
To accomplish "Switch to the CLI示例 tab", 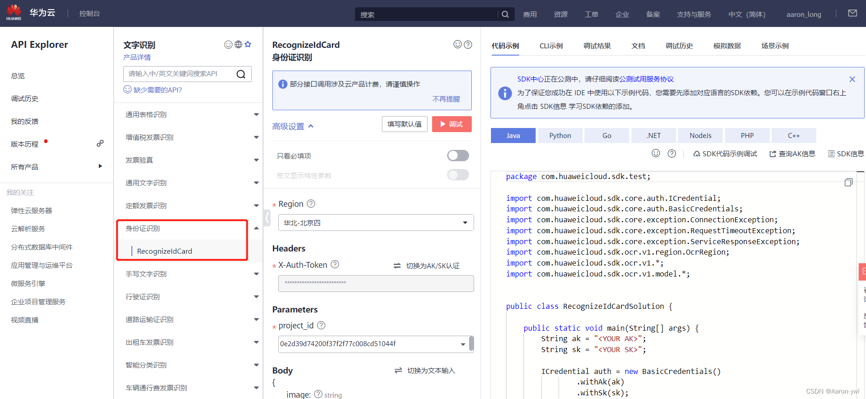I will [551, 46].
